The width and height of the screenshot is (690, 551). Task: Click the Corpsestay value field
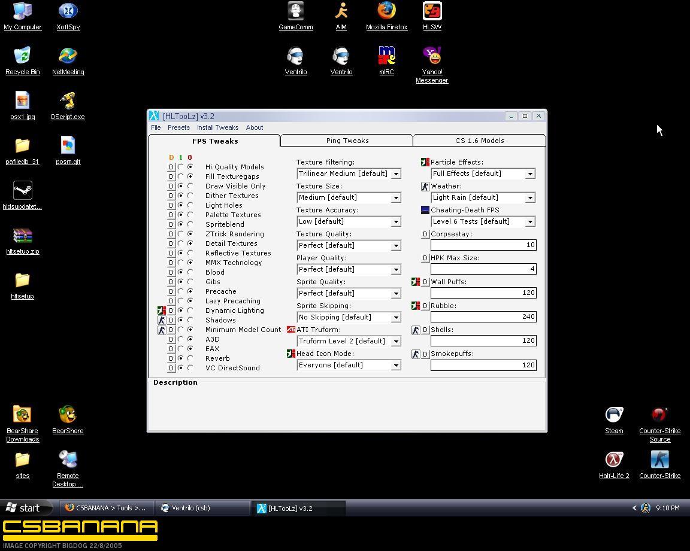point(483,245)
